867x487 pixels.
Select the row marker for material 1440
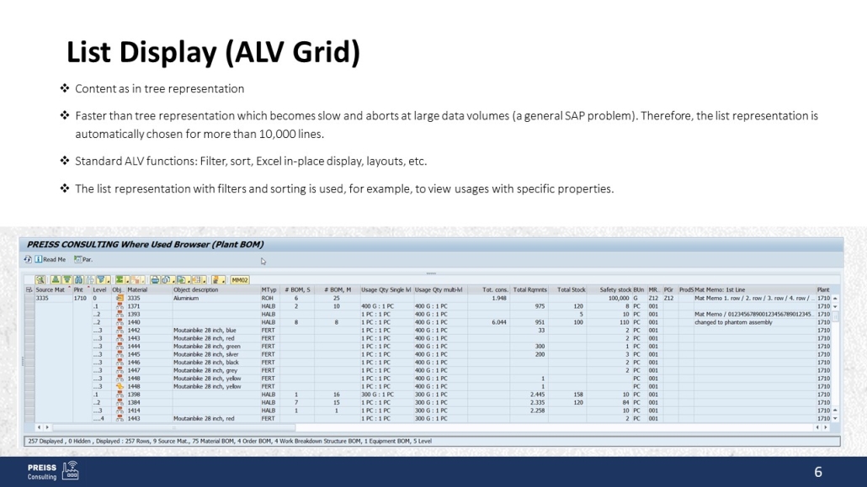tap(29, 322)
